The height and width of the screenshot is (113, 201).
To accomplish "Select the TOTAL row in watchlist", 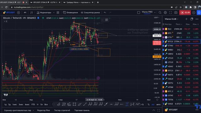I will (x=182, y=100).
